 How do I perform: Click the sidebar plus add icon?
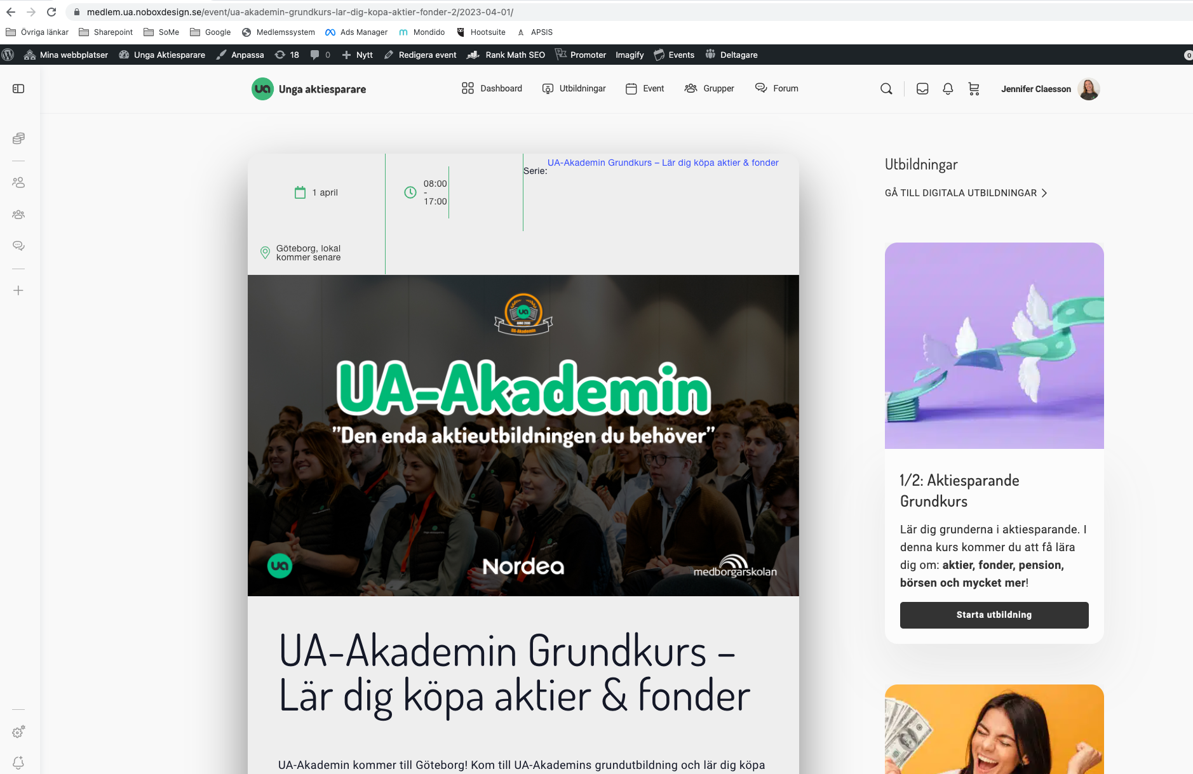coord(18,290)
